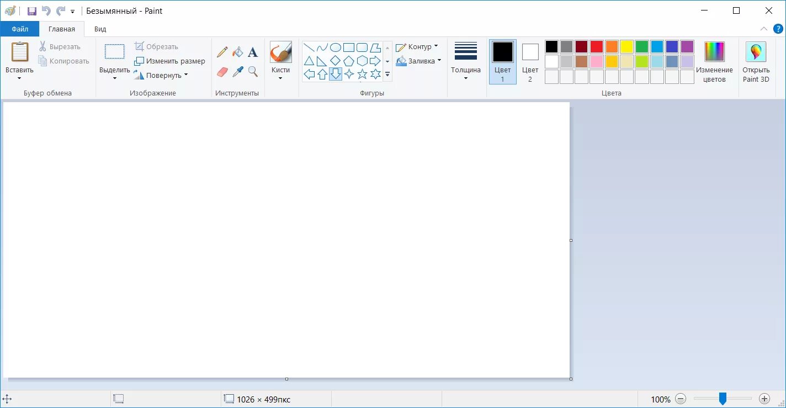Open Quick Access Toolbar customize arrow
This screenshot has height=408, width=786.
click(x=72, y=12)
